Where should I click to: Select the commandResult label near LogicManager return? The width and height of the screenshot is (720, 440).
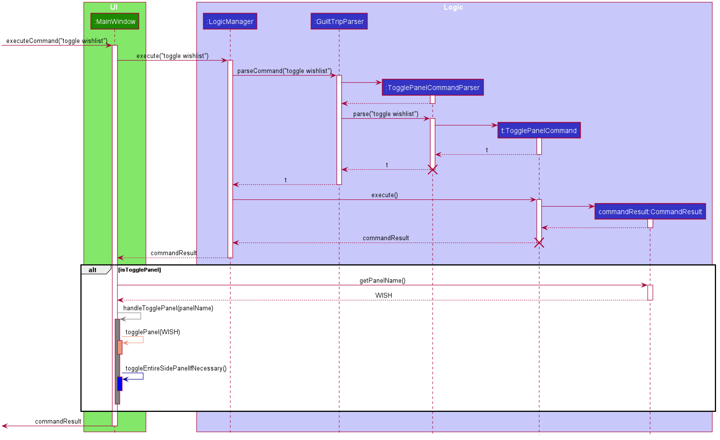(173, 253)
